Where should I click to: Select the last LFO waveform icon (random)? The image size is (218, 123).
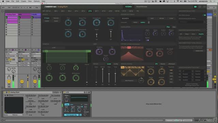click(x=143, y=67)
